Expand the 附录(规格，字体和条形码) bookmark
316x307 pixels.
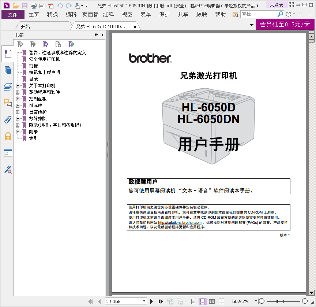point(18,125)
